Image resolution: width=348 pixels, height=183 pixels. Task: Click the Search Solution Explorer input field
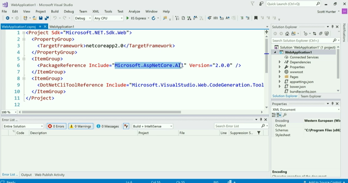click(301, 40)
